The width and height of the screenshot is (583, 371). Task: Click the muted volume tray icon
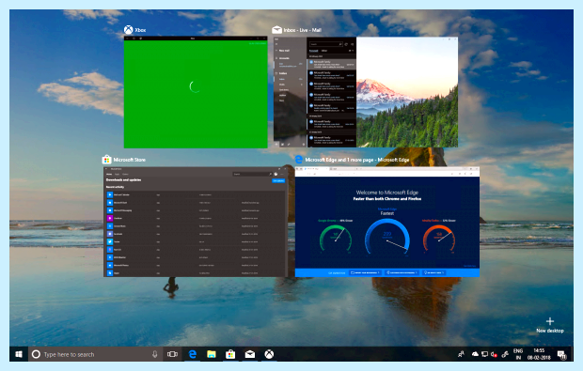tap(494, 354)
